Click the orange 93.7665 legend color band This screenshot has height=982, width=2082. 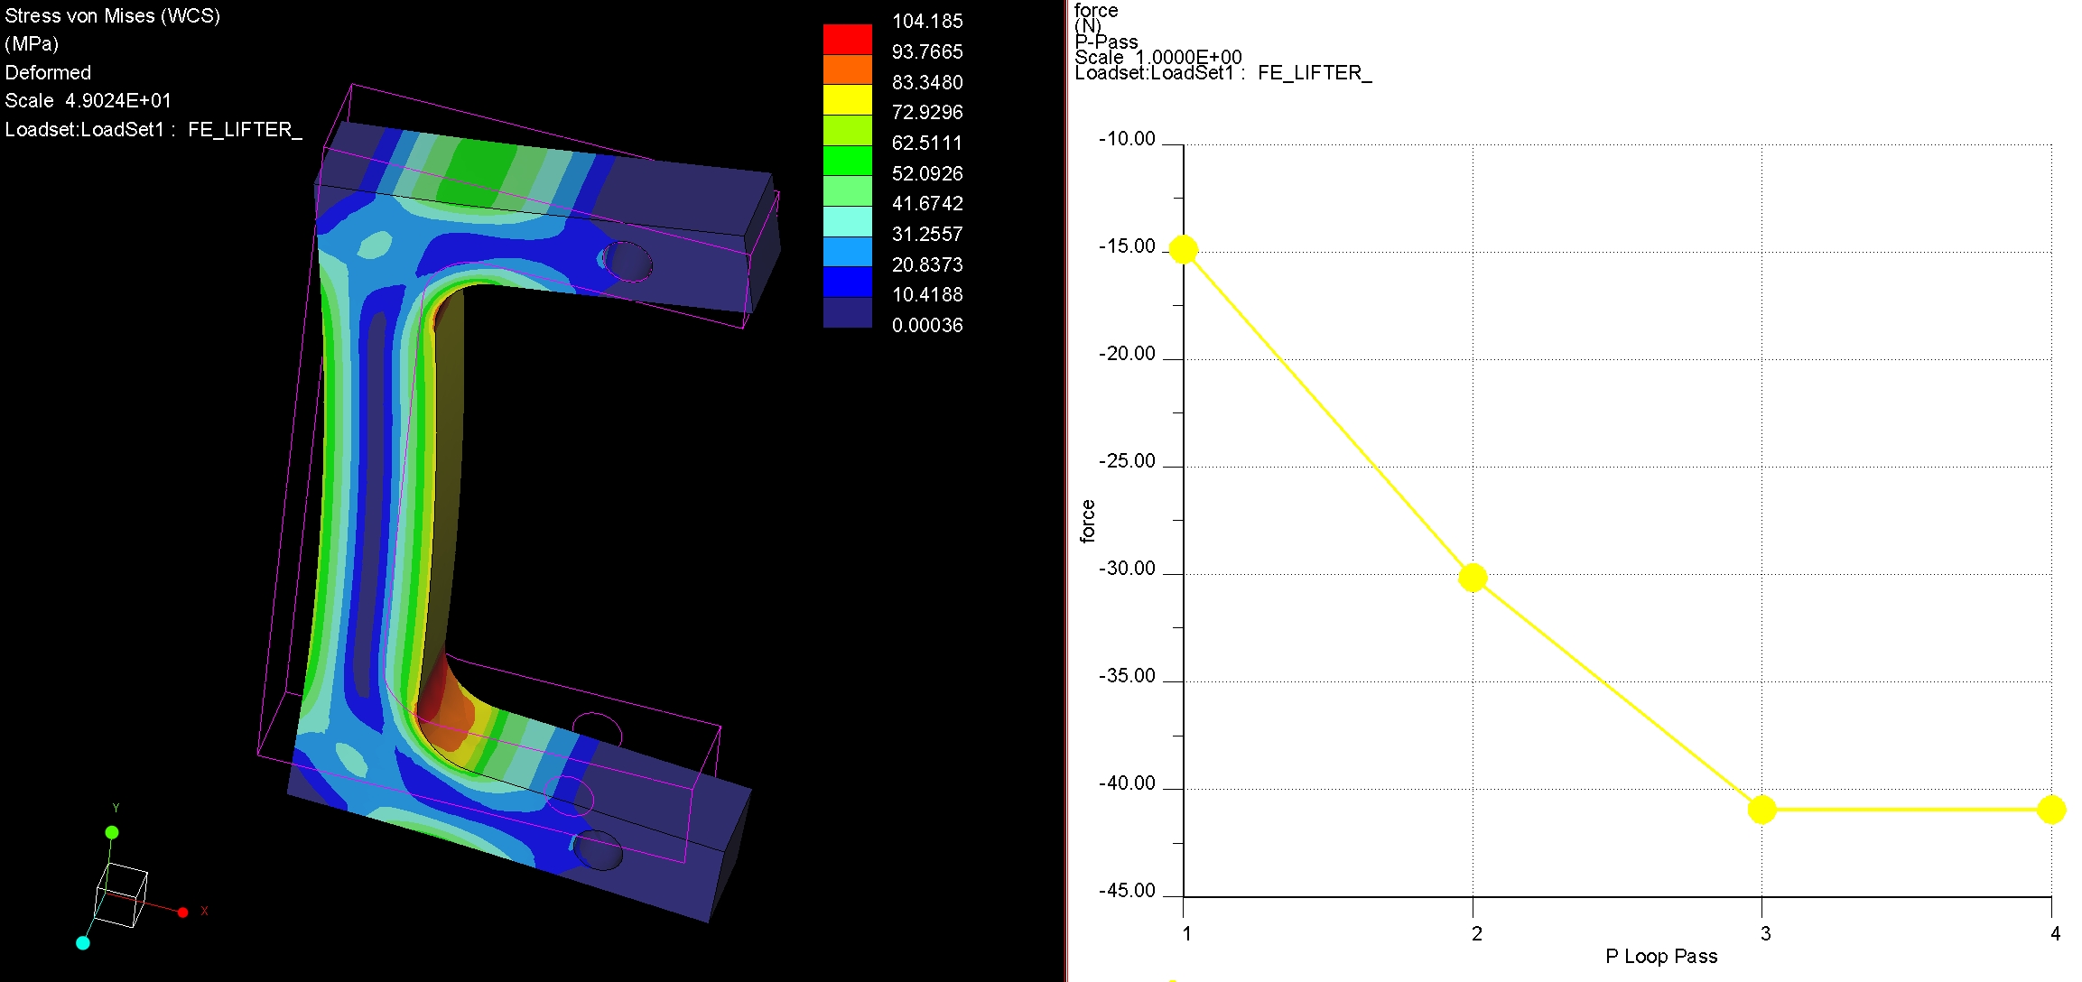(x=847, y=69)
